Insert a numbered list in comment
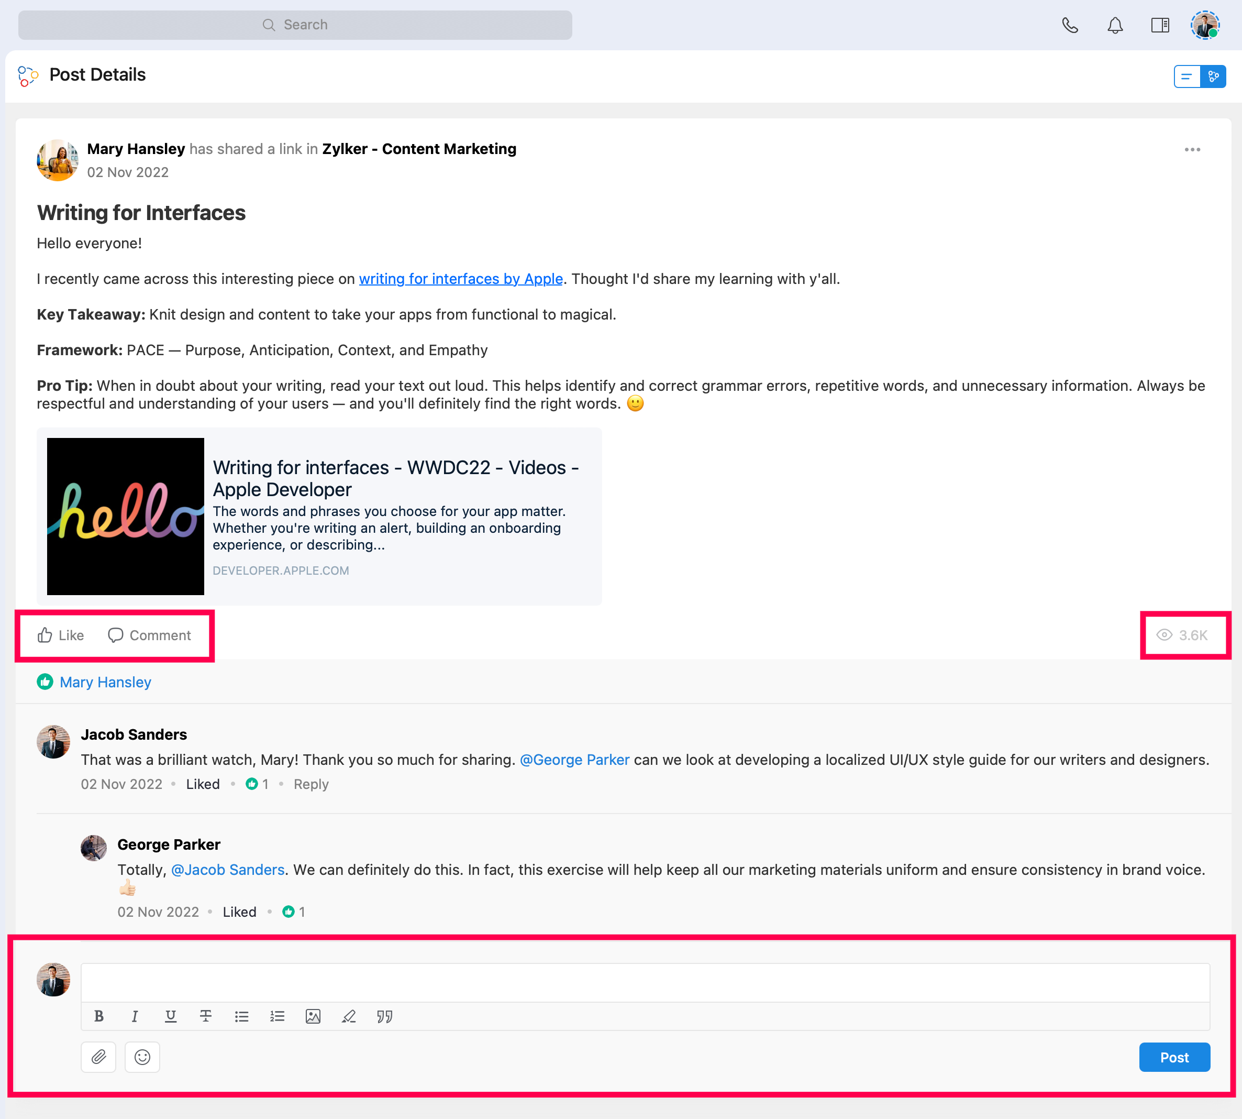 277,1016
